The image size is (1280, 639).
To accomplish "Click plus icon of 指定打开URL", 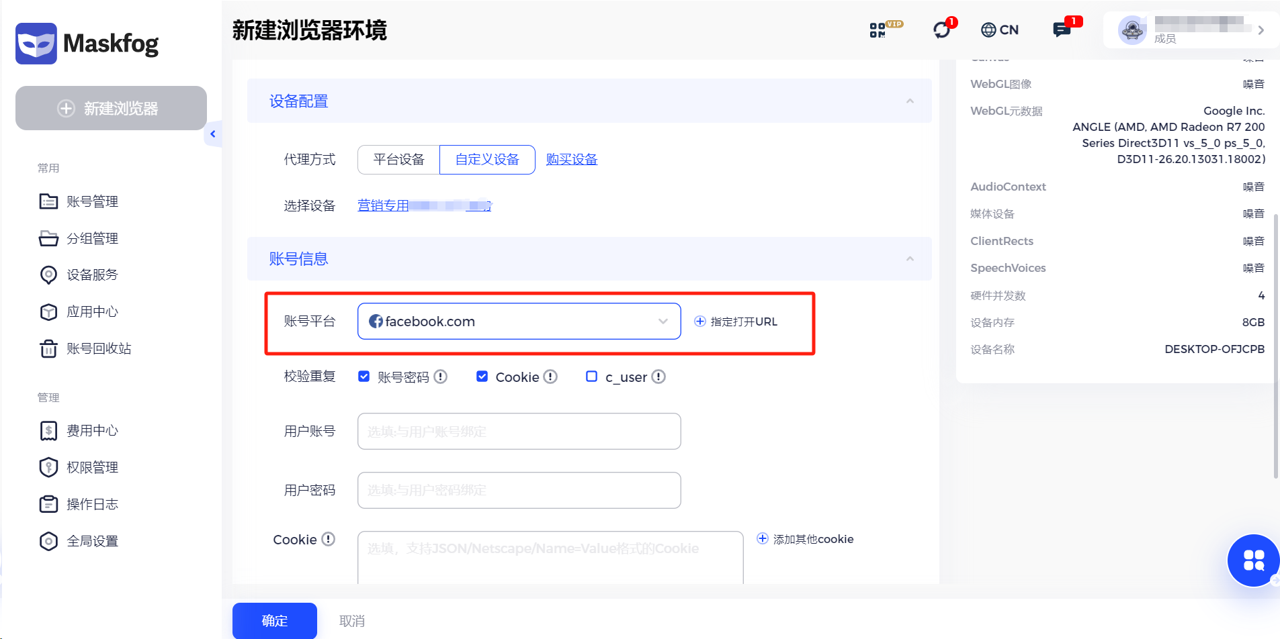I will (700, 322).
